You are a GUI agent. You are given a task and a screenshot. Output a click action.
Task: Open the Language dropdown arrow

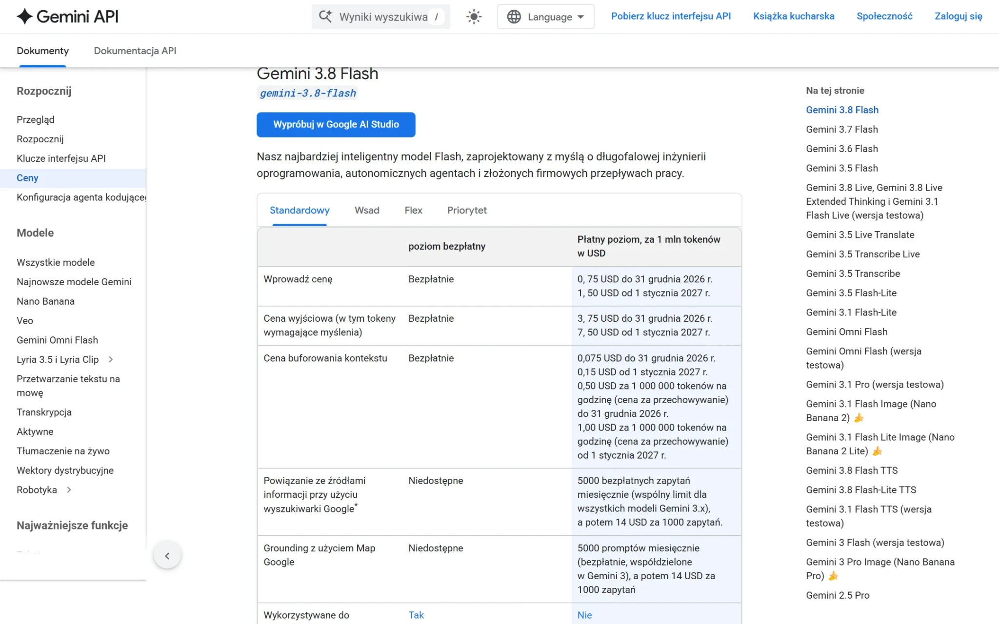tap(580, 17)
